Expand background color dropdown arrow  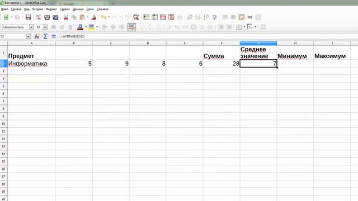tap(97, 27)
